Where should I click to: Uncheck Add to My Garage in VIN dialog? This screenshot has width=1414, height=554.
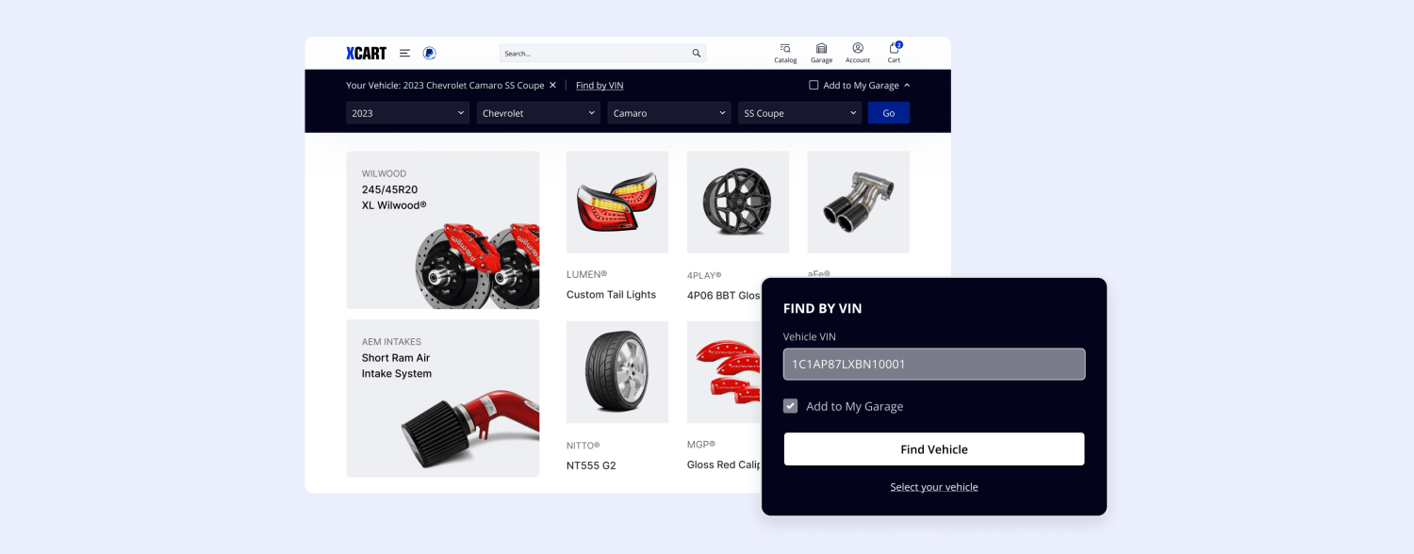coord(790,405)
